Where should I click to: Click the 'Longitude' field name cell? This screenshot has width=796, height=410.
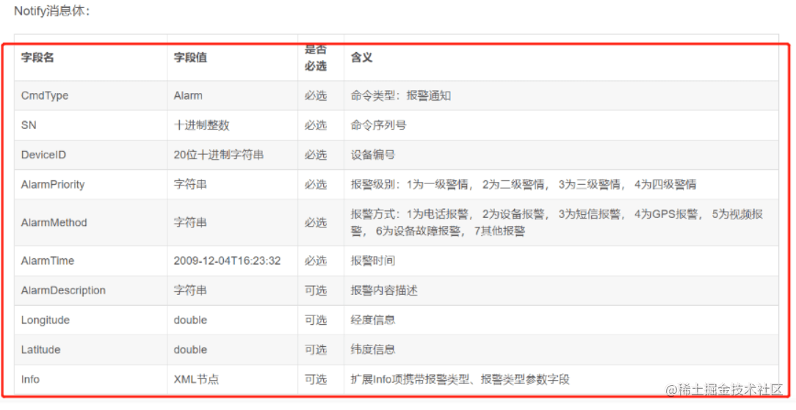[46, 320]
